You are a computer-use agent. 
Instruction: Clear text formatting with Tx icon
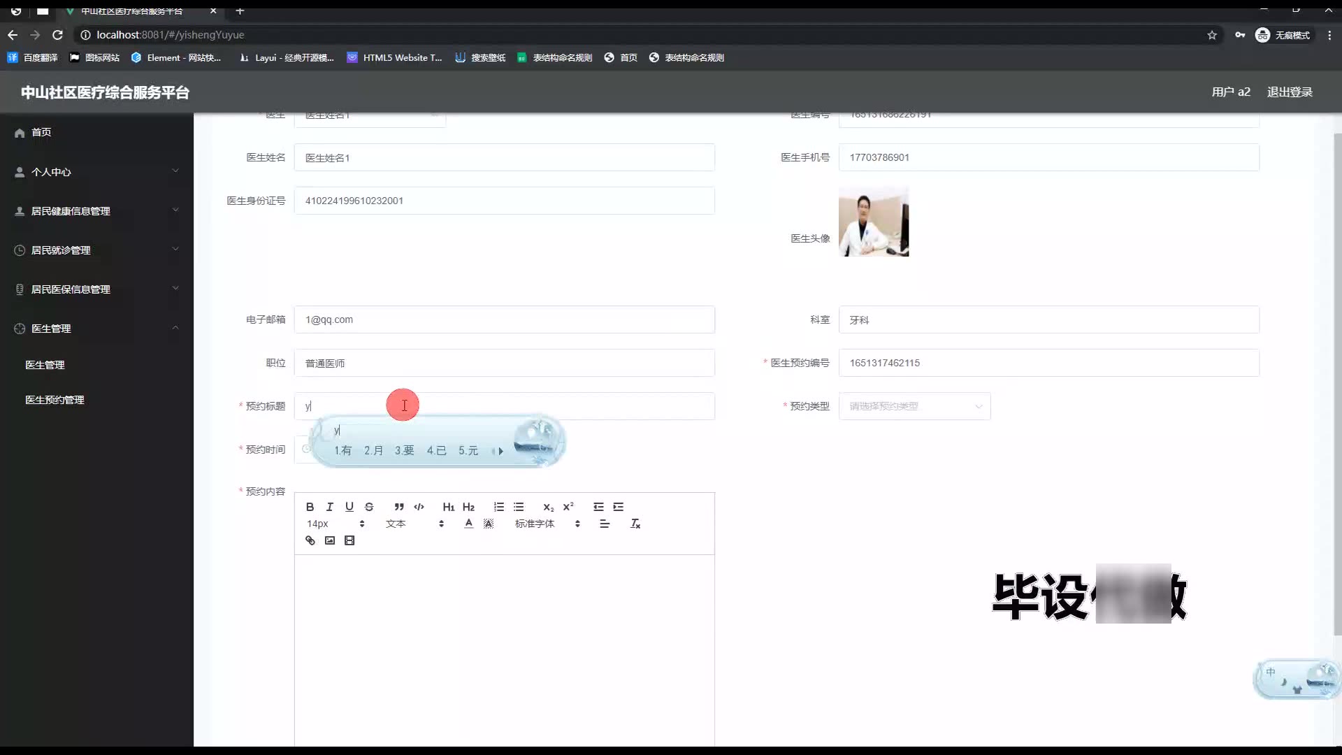coord(635,524)
